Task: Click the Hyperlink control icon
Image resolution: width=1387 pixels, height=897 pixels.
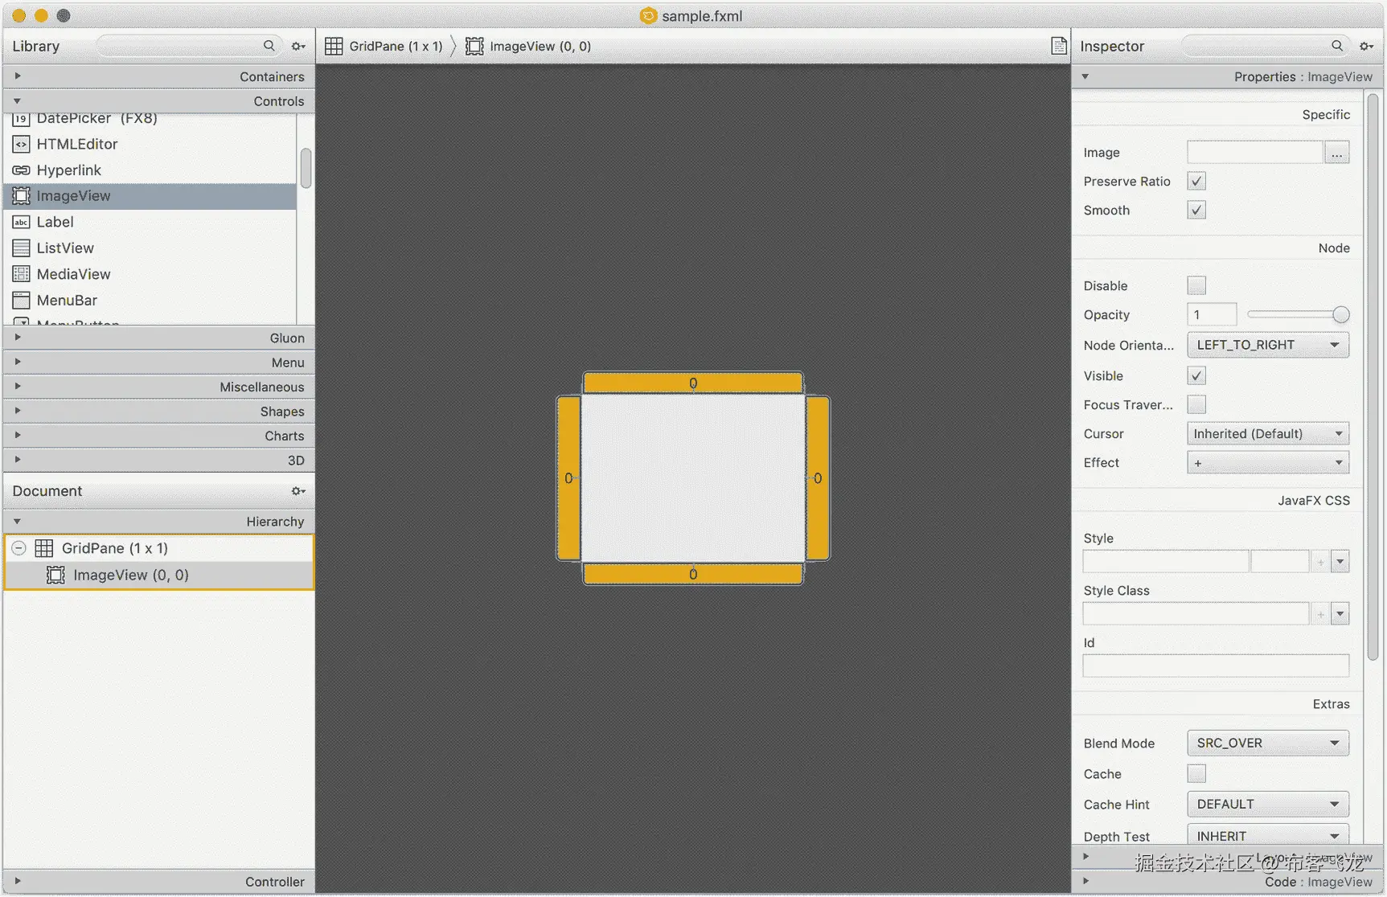Action: (x=22, y=170)
